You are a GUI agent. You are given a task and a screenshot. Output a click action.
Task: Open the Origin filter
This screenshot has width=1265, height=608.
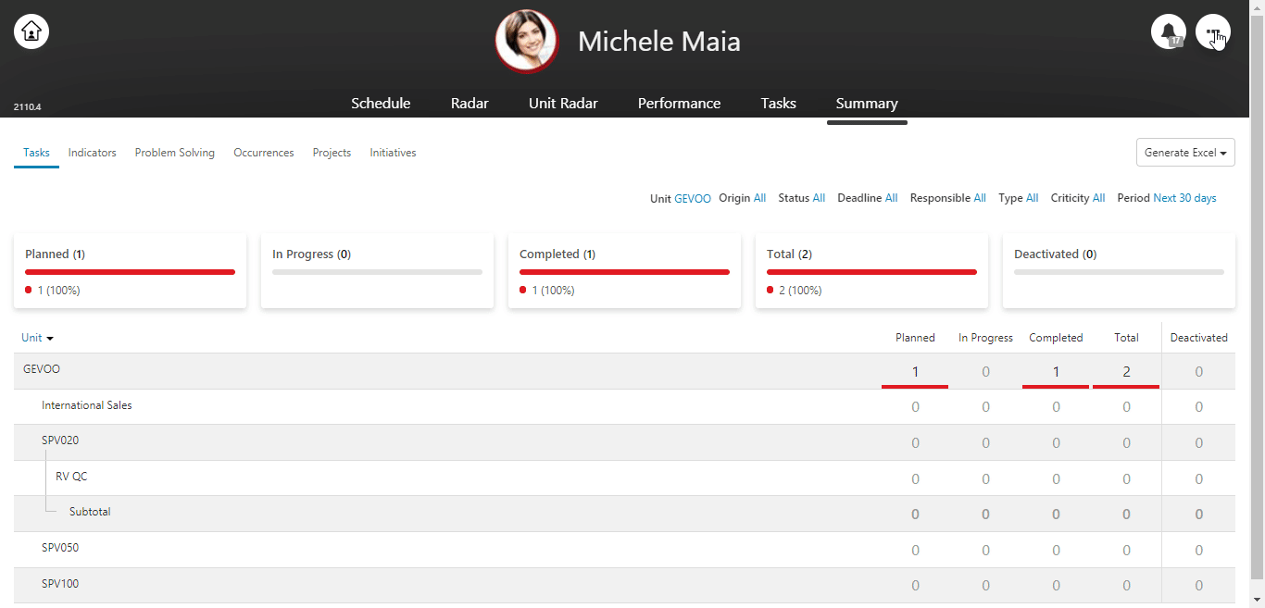759,198
